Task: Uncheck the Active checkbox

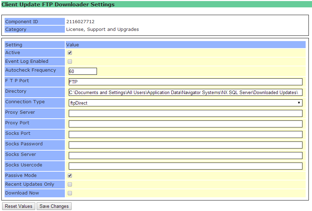Action: (x=70, y=53)
